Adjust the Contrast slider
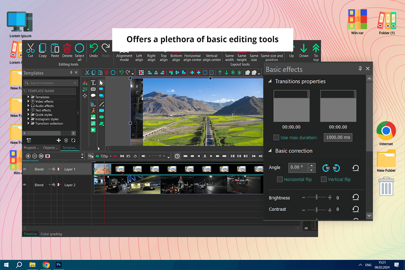This screenshot has height=270, width=405. pyautogui.click(x=317, y=210)
